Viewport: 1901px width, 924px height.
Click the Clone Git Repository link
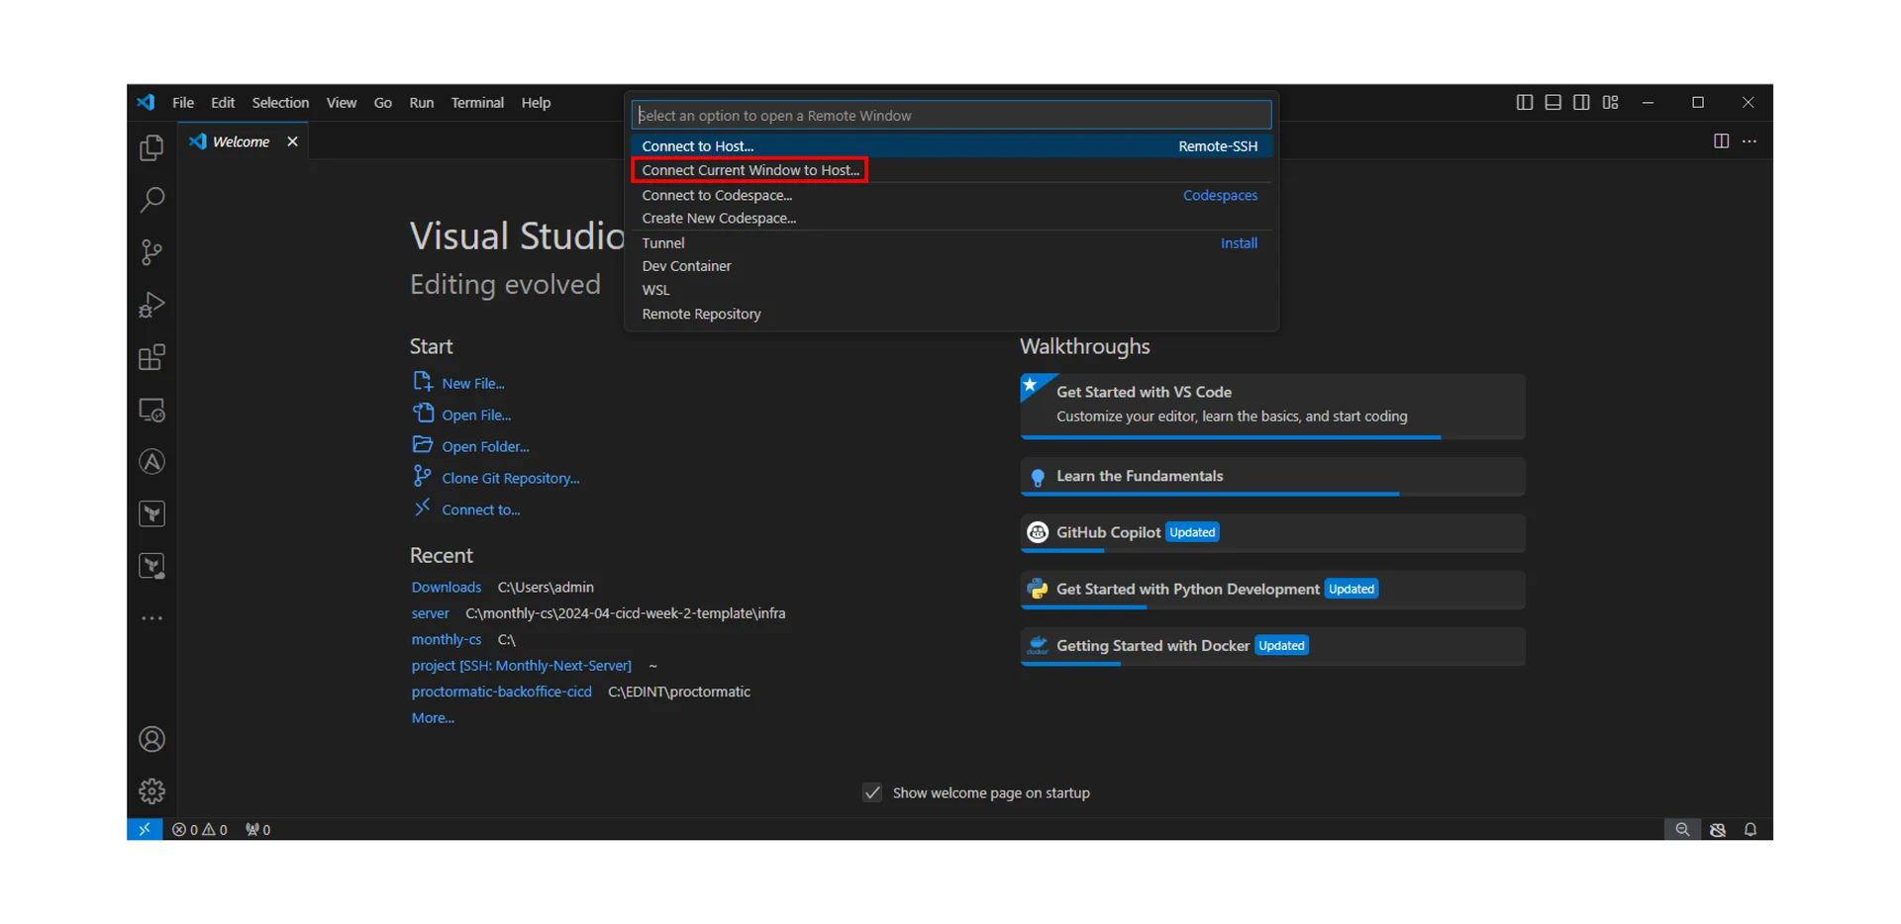(x=510, y=478)
